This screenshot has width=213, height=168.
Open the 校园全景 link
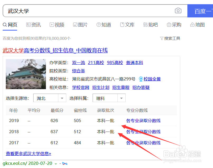tap(152, 79)
